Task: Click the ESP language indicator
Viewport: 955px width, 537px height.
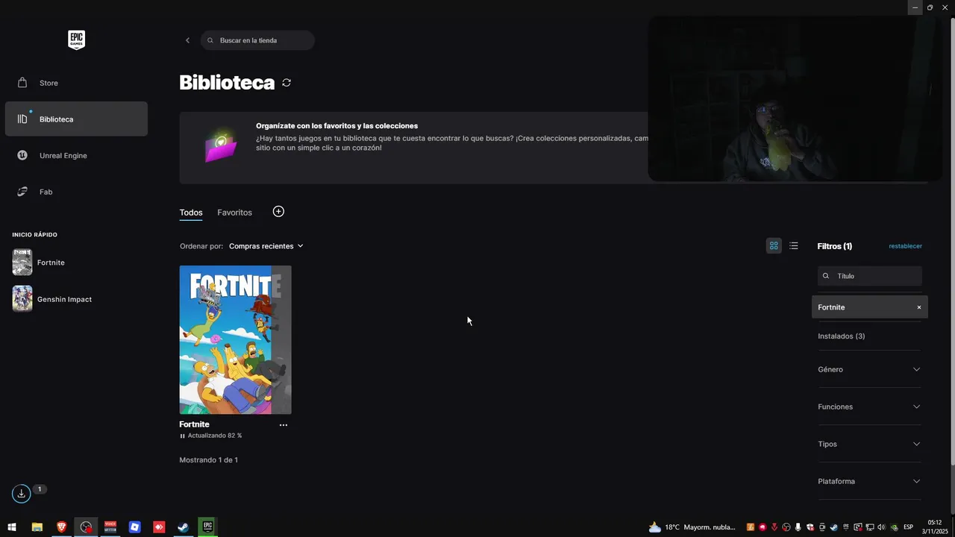Action: tap(908, 527)
